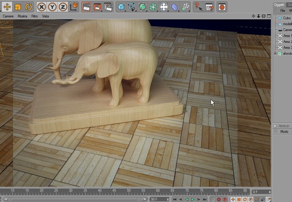Toggle Z axis lock
The image size is (292, 202).
pyautogui.click(x=63, y=7)
